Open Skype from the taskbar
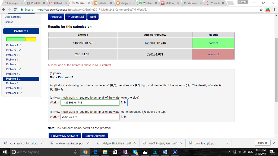Screen dimensions: 278x156 tap(135, 152)
